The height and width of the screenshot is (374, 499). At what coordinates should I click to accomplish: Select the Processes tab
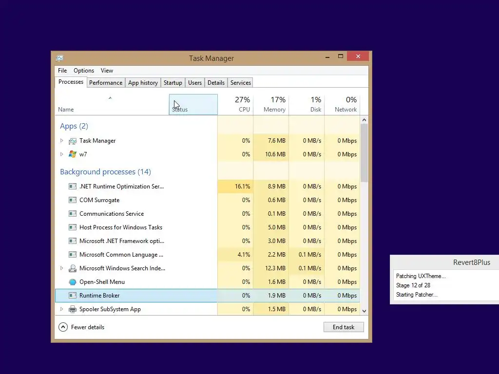point(71,82)
